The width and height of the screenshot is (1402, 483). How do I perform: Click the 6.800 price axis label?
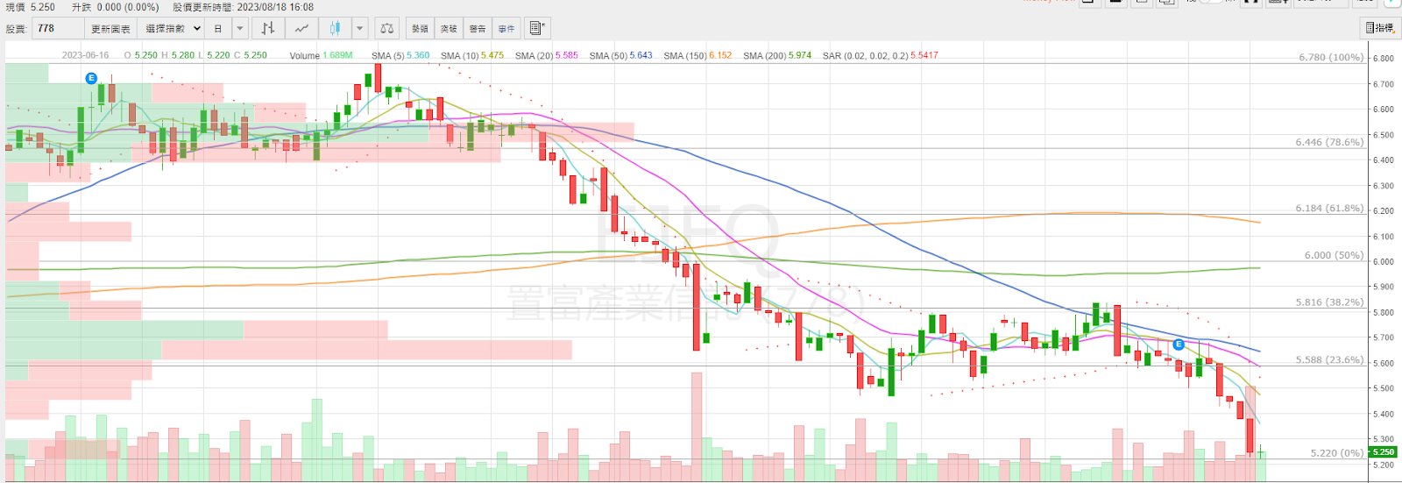pyautogui.click(x=1384, y=59)
